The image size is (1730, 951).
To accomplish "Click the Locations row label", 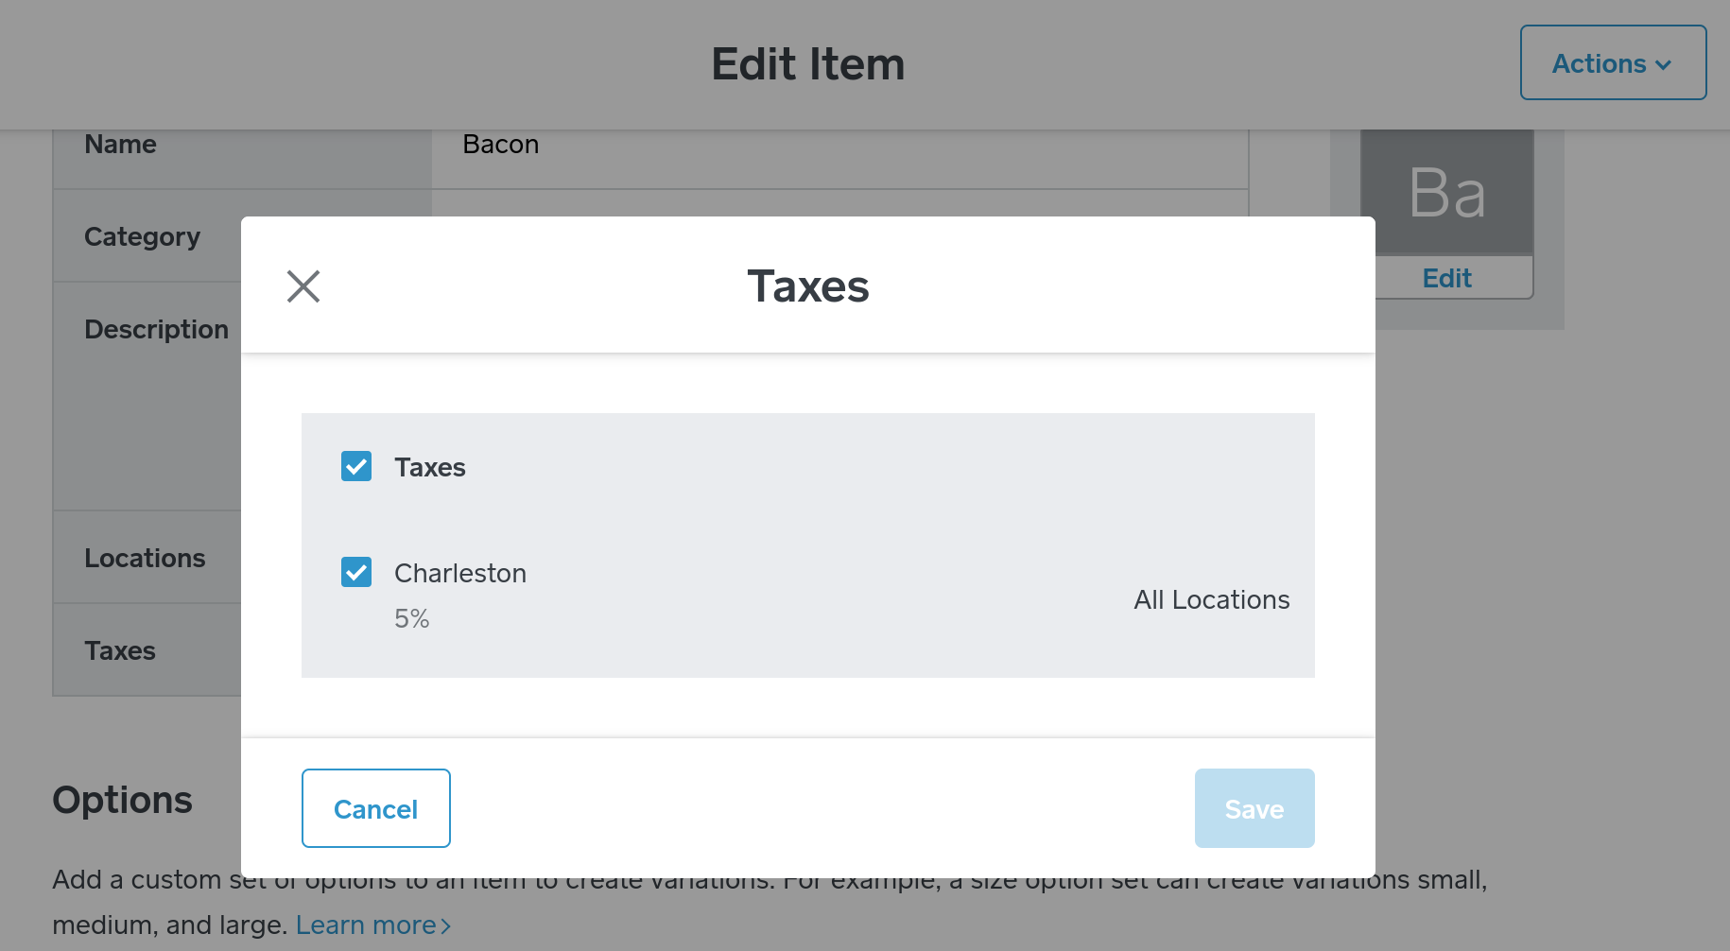I will 146,558.
